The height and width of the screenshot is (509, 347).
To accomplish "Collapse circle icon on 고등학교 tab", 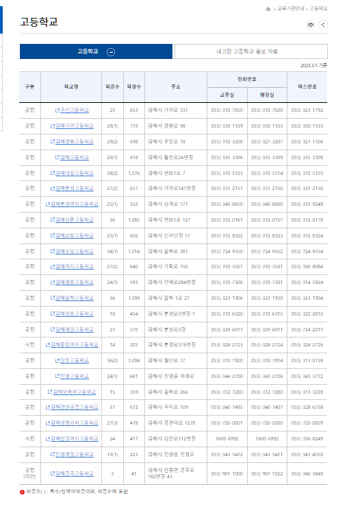I will coord(111,52).
